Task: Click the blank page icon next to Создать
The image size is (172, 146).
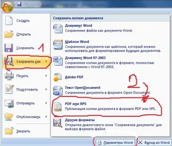Action: pos(9,21)
